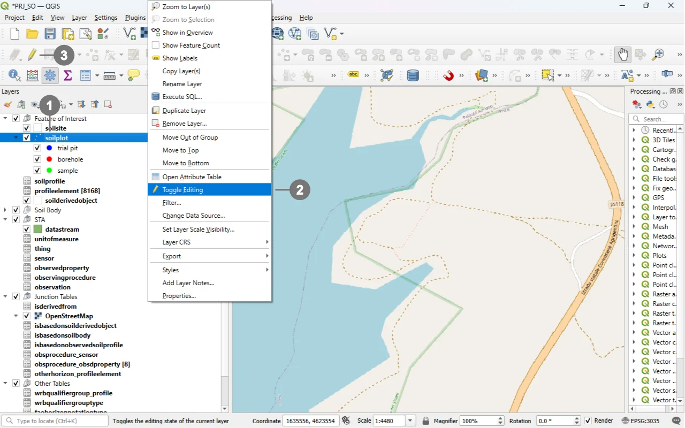Viewport: 685px width, 428px height.
Task: Open the Statistical Summary sigma icon
Action: tap(68, 75)
